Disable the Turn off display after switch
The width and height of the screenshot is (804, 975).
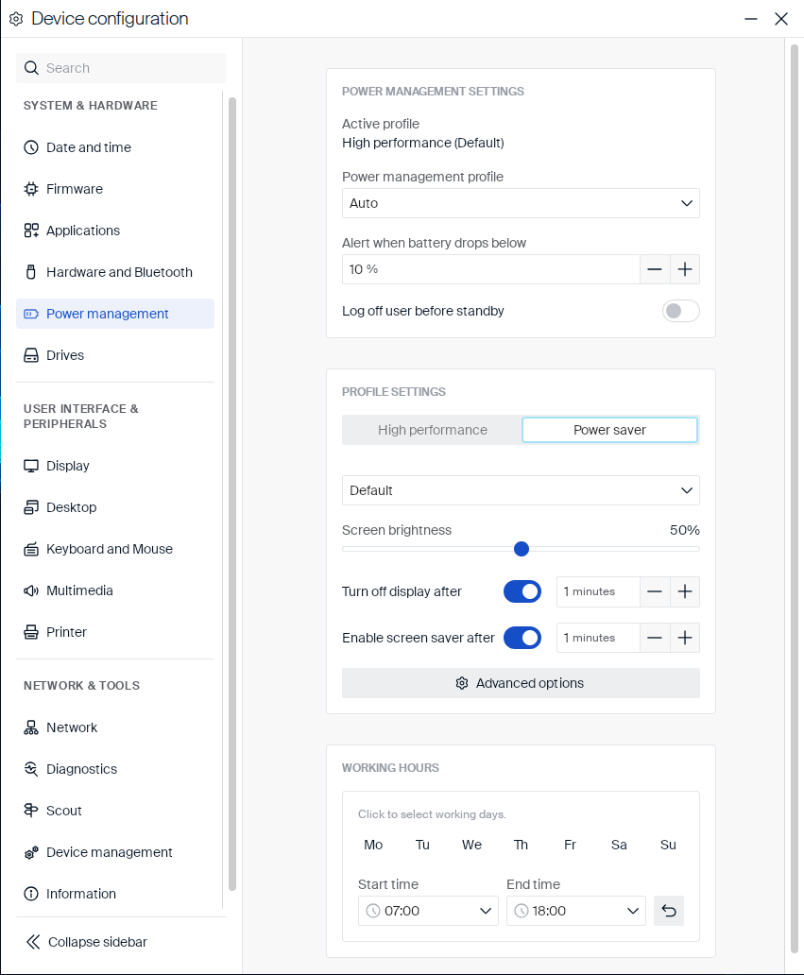tap(522, 591)
